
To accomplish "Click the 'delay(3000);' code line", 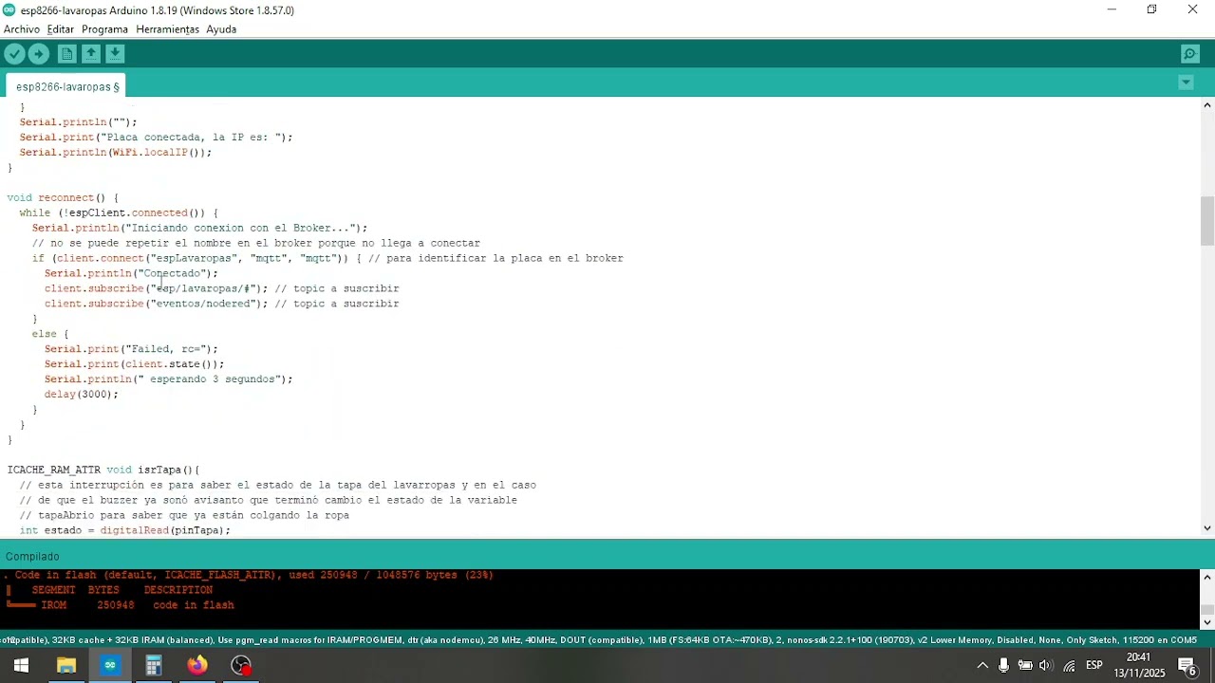I will [x=82, y=394].
